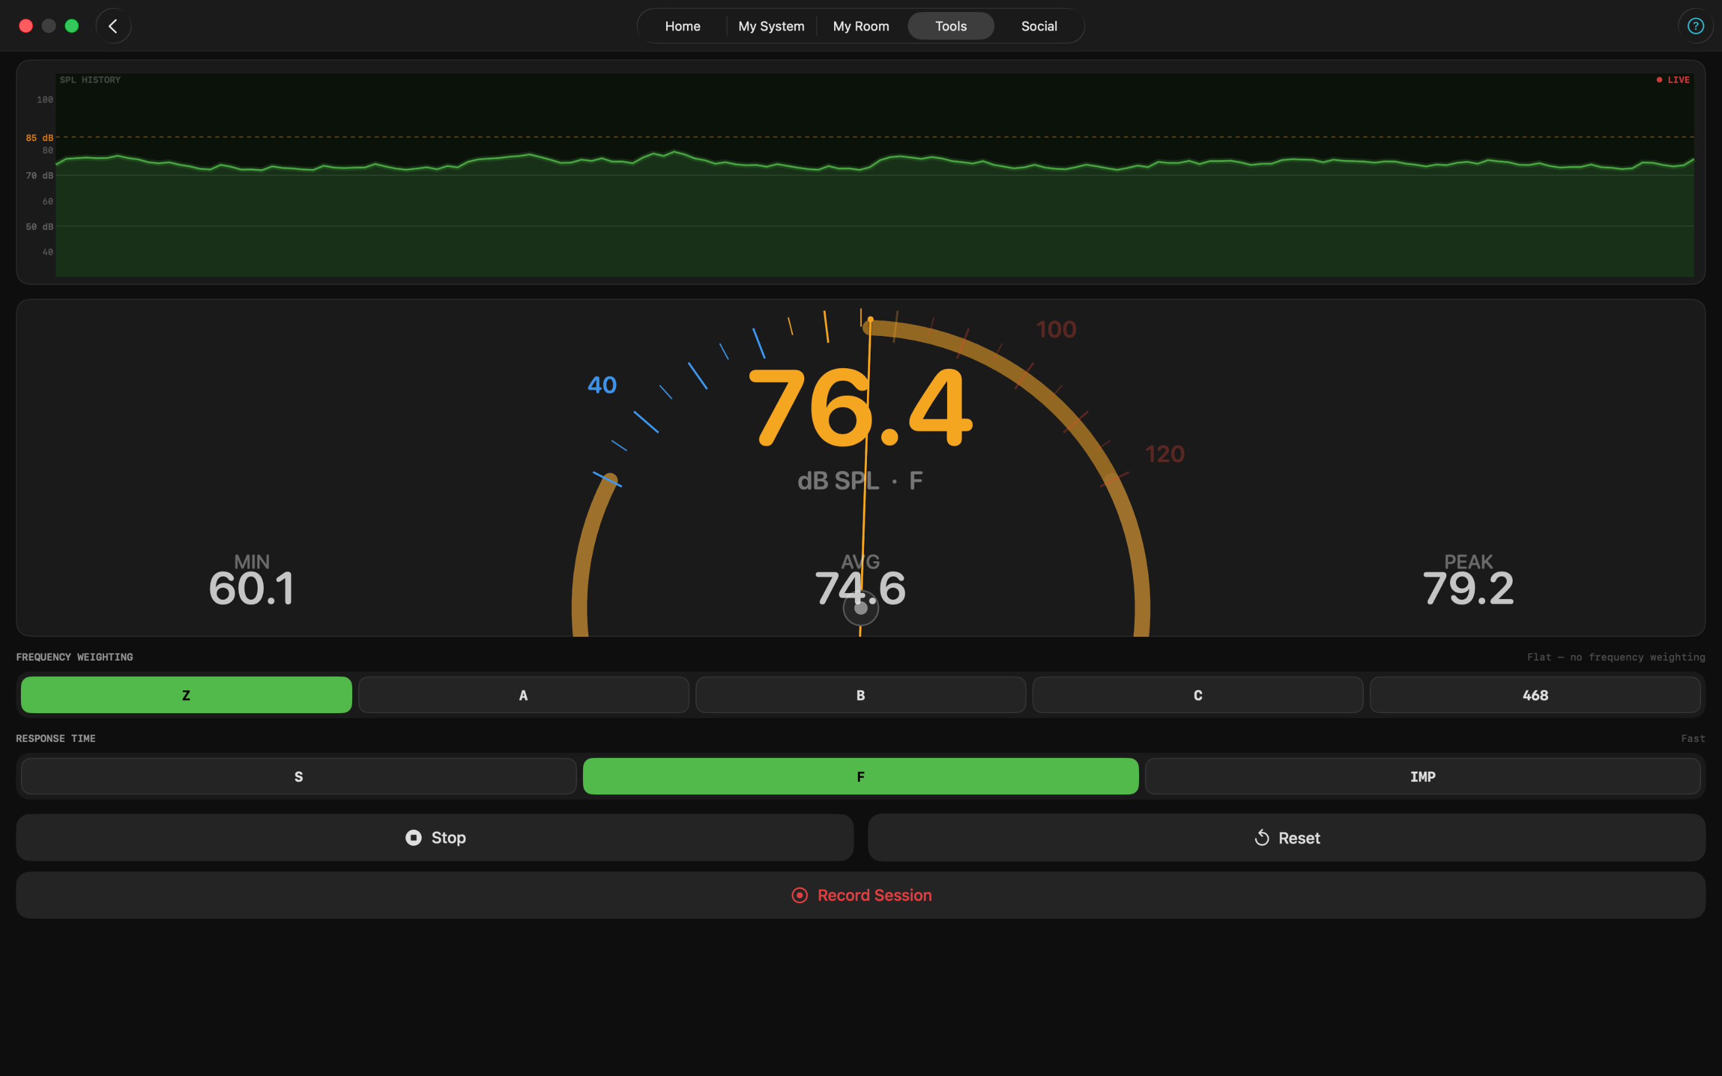The height and width of the screenshot is (1076, 1722).
Task: Zoom the window with the green button
Action: pyautogui.click(x=72, y=26)
